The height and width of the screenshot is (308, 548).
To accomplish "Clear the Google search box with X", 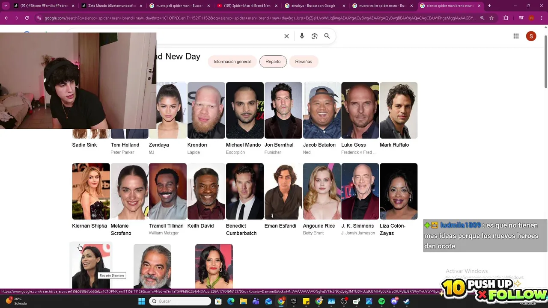I will click(286, 36).
